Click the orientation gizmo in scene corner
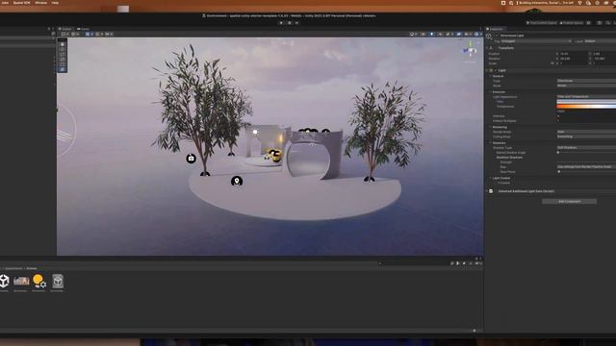 tap(470, 51)
